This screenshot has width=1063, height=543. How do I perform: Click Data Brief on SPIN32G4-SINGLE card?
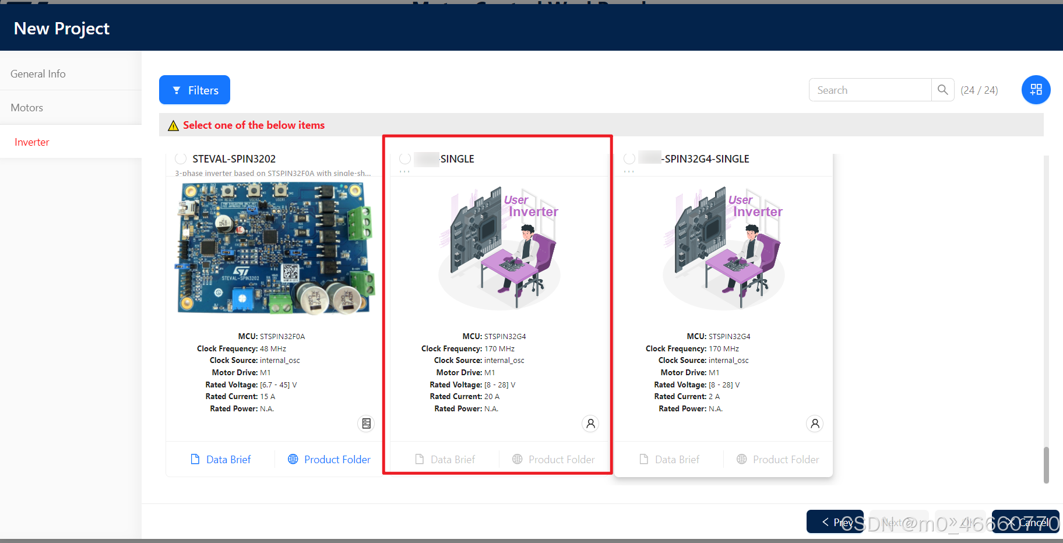[x=669, y=459]
